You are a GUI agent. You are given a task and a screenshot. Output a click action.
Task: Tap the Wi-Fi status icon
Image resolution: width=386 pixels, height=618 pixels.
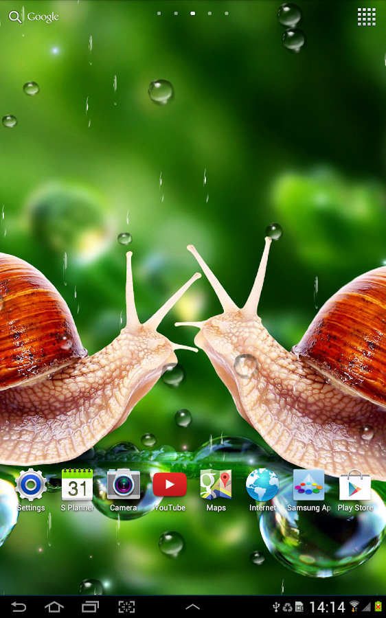(x=354, y=606)
